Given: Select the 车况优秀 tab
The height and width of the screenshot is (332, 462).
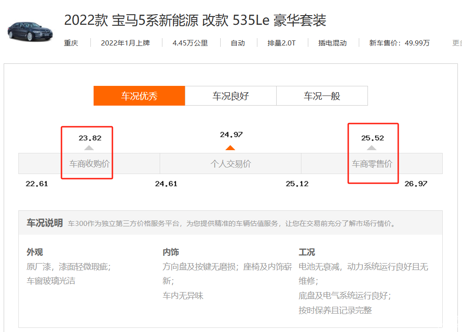Looking at the screenshot, I should click(x=139, y=96).
